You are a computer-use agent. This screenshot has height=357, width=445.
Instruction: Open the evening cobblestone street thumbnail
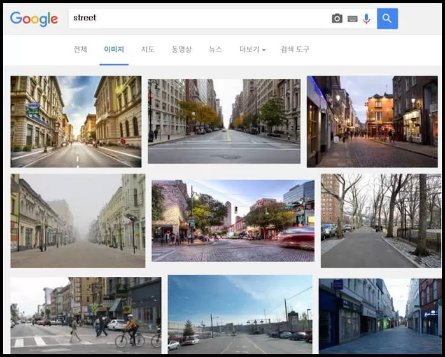pos(372,121)
